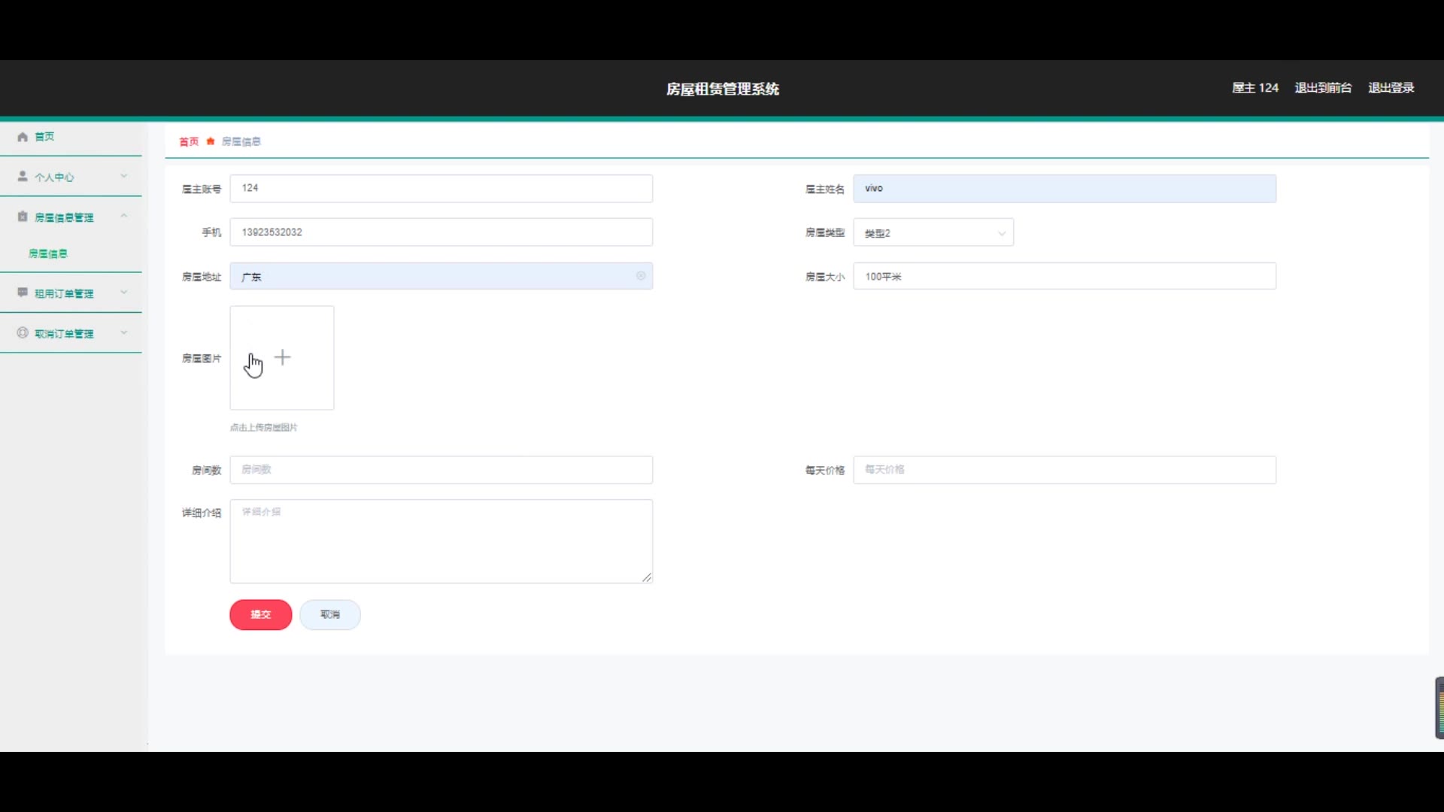This screenshot has height=812, width=1444.
Task: Expand the 取消订单管理 menu chevron
Action: pos(124,332)
